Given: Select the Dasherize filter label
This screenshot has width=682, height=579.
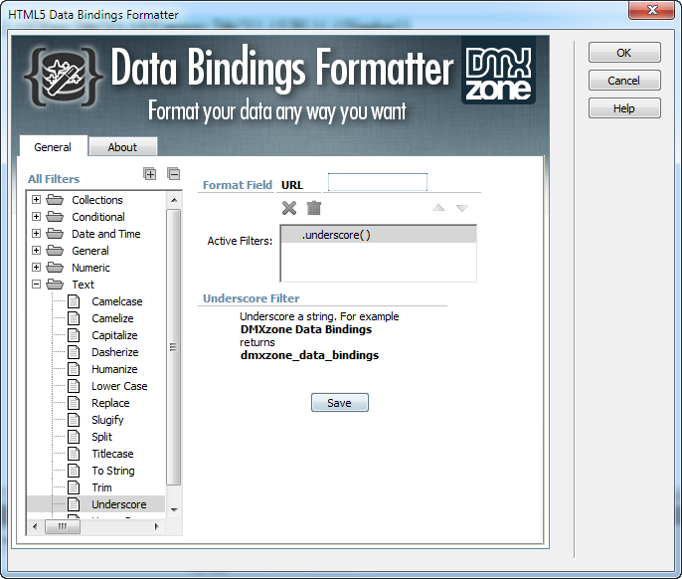Looking at the screenshot, I should [x=115, y=352].
